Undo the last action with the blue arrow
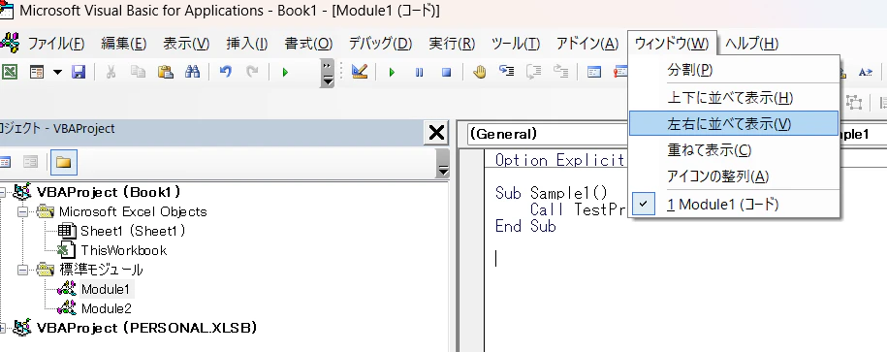 (x=225, y=72)
